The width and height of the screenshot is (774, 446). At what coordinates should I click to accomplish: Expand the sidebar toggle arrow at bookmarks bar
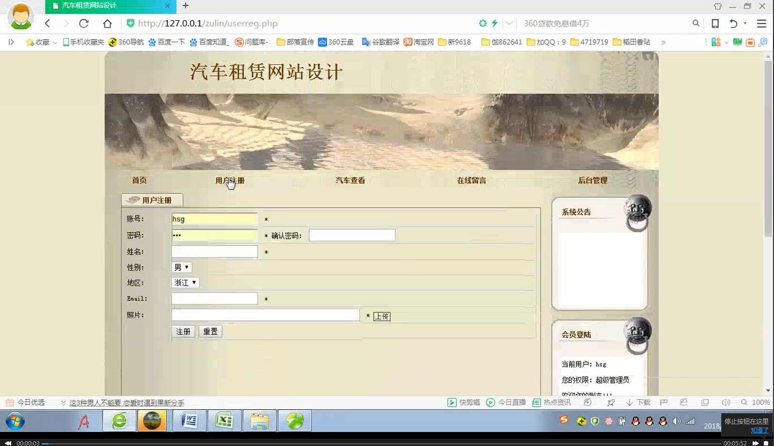11,42
